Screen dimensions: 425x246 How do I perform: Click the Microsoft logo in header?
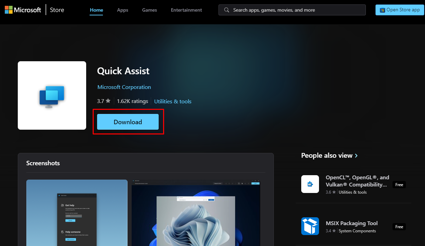coord(23,10)
